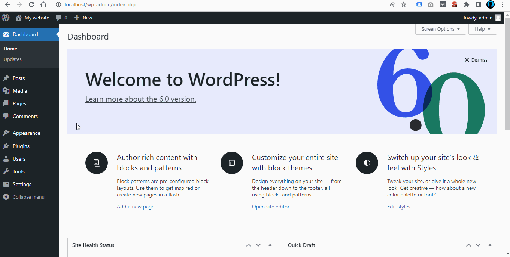Open the comments bubble in admin bar
The width and height of the screenshot is (510, 257).
coord(58,18)
